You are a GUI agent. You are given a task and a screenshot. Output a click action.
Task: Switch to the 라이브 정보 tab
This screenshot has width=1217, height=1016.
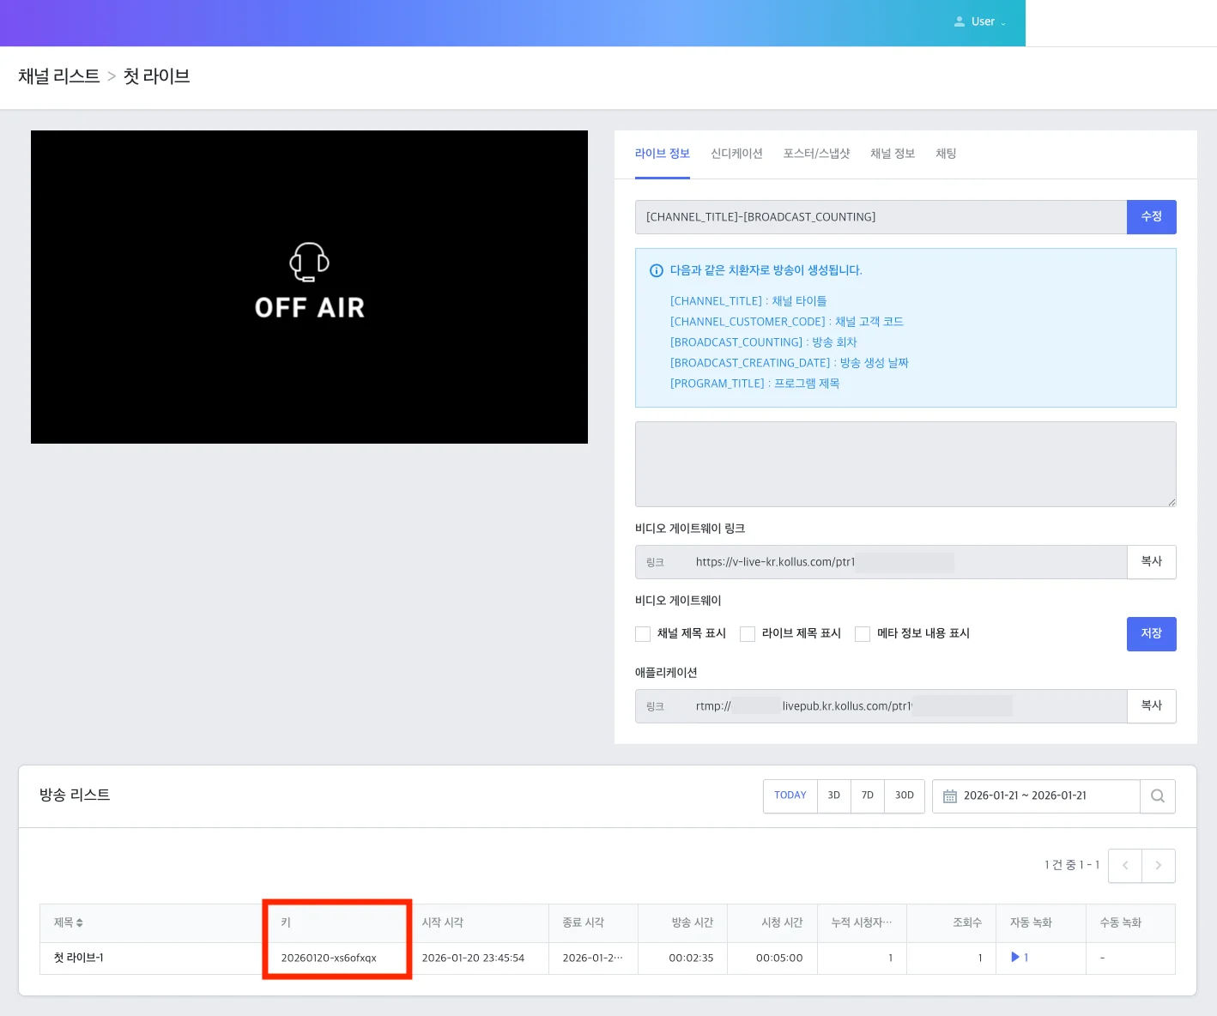pyautogui.click(x=663, y=154)
